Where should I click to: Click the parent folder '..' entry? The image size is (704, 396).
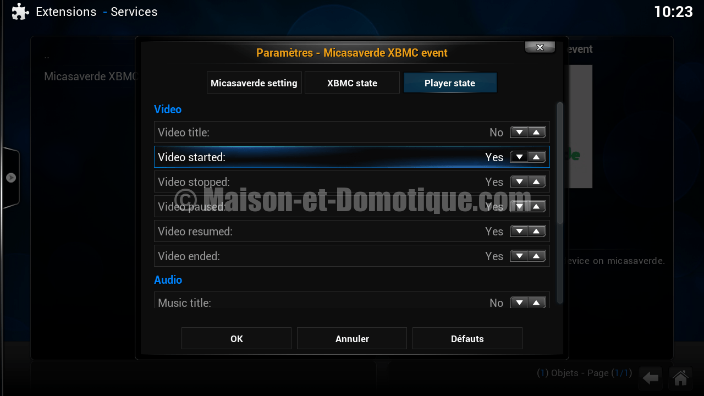(47, 57)
